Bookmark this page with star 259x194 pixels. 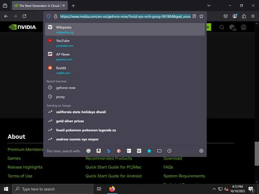(201, 16)
